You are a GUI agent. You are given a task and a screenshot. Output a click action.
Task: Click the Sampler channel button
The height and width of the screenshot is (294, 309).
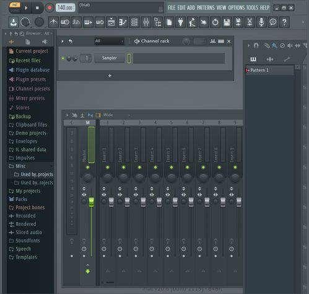(109, 58)
